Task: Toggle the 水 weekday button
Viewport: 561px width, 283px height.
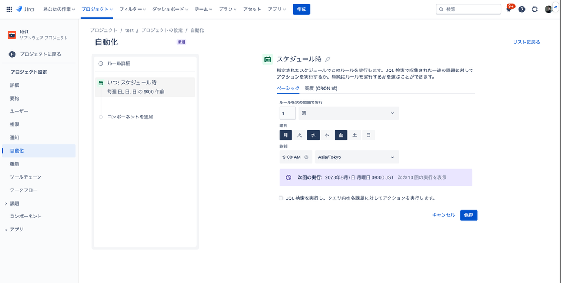Action: pyautogui.click(x=313, y=135)
